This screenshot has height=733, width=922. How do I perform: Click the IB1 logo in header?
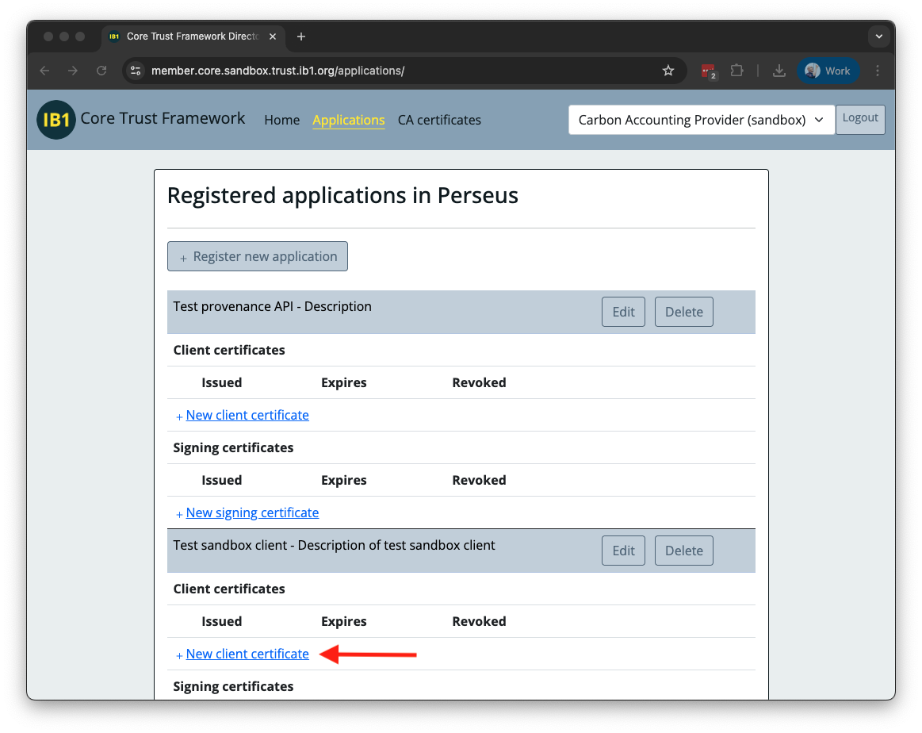[55, 120]
